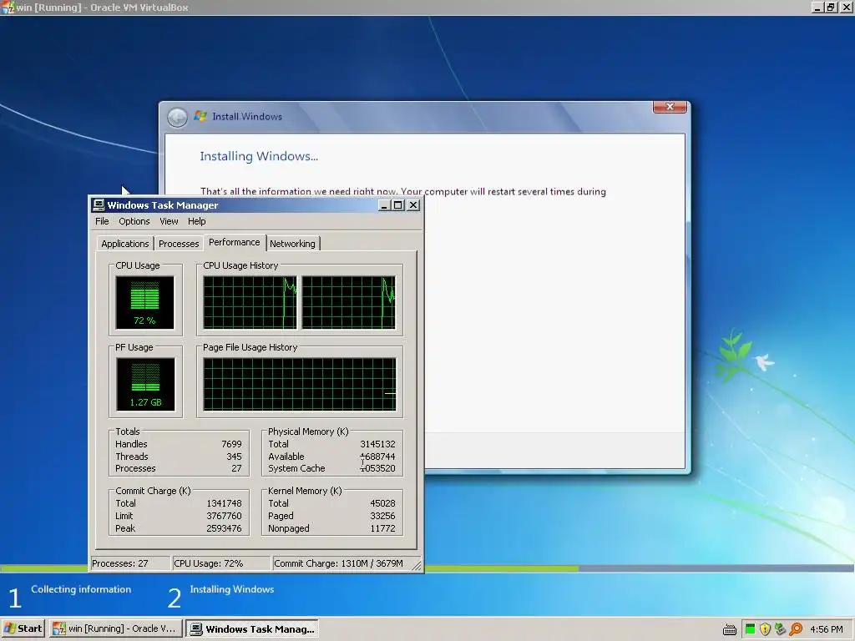Click the 'Installing Windows' step 2 label
Screen dimensions: 855x641
point(232,589)
